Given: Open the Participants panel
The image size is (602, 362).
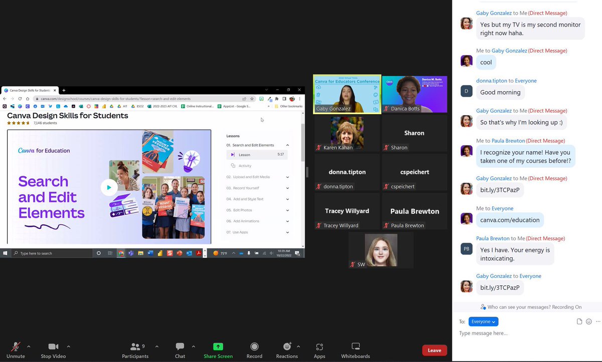Looking at the screenshot, I should point(135,349).
